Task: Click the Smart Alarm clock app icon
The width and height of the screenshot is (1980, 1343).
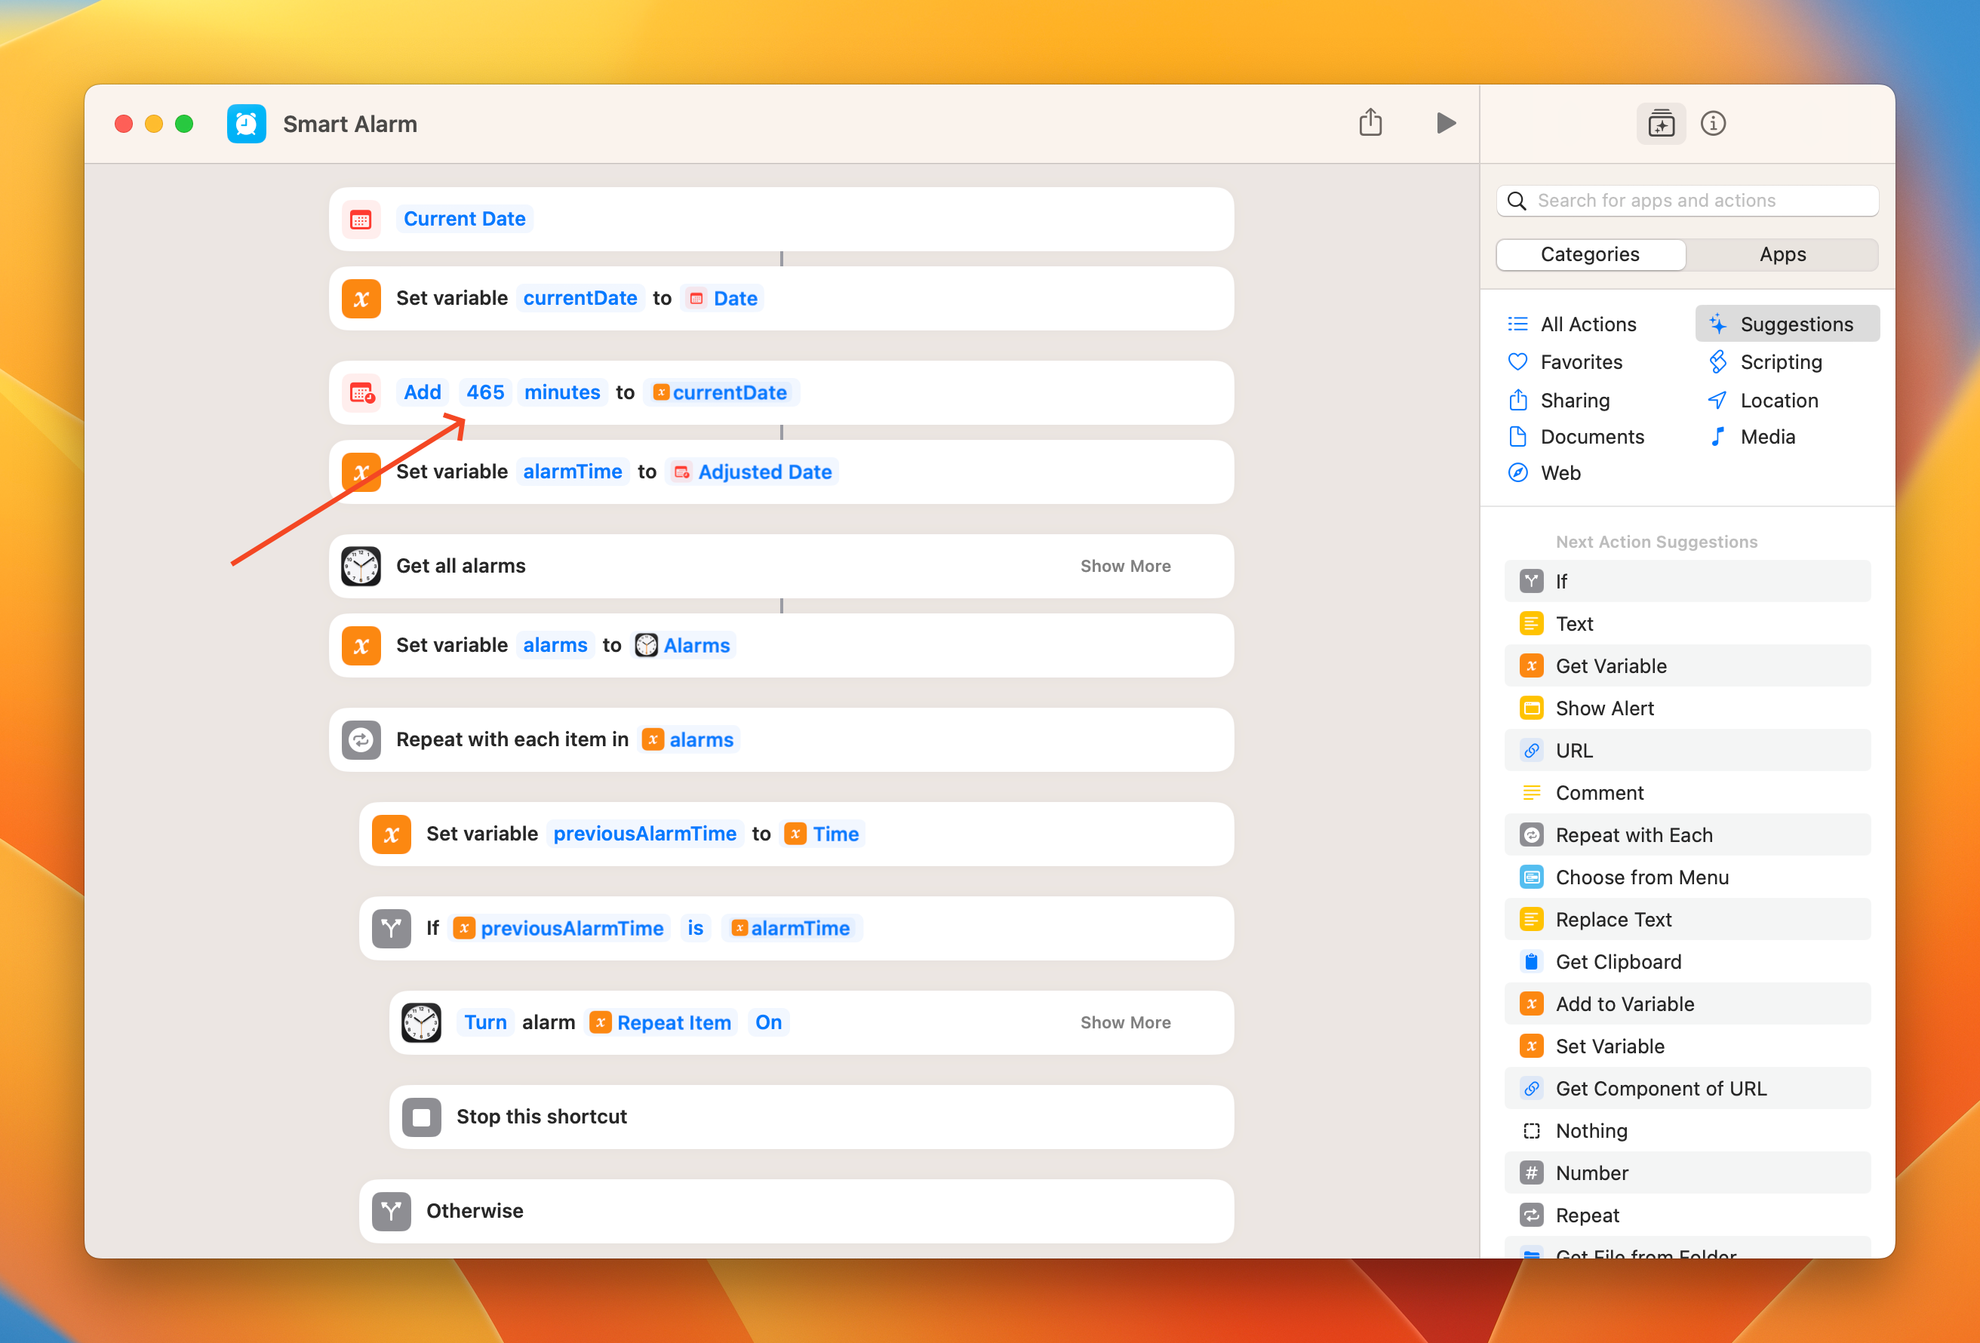Action: 246,124
